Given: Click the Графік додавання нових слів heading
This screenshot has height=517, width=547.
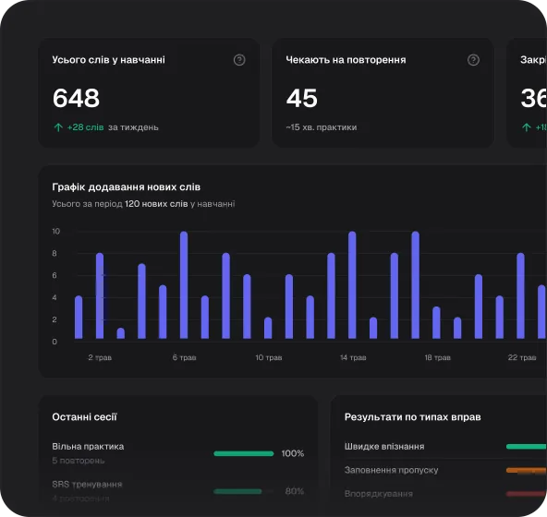Looking at the screenshot, I should [127, 187].
